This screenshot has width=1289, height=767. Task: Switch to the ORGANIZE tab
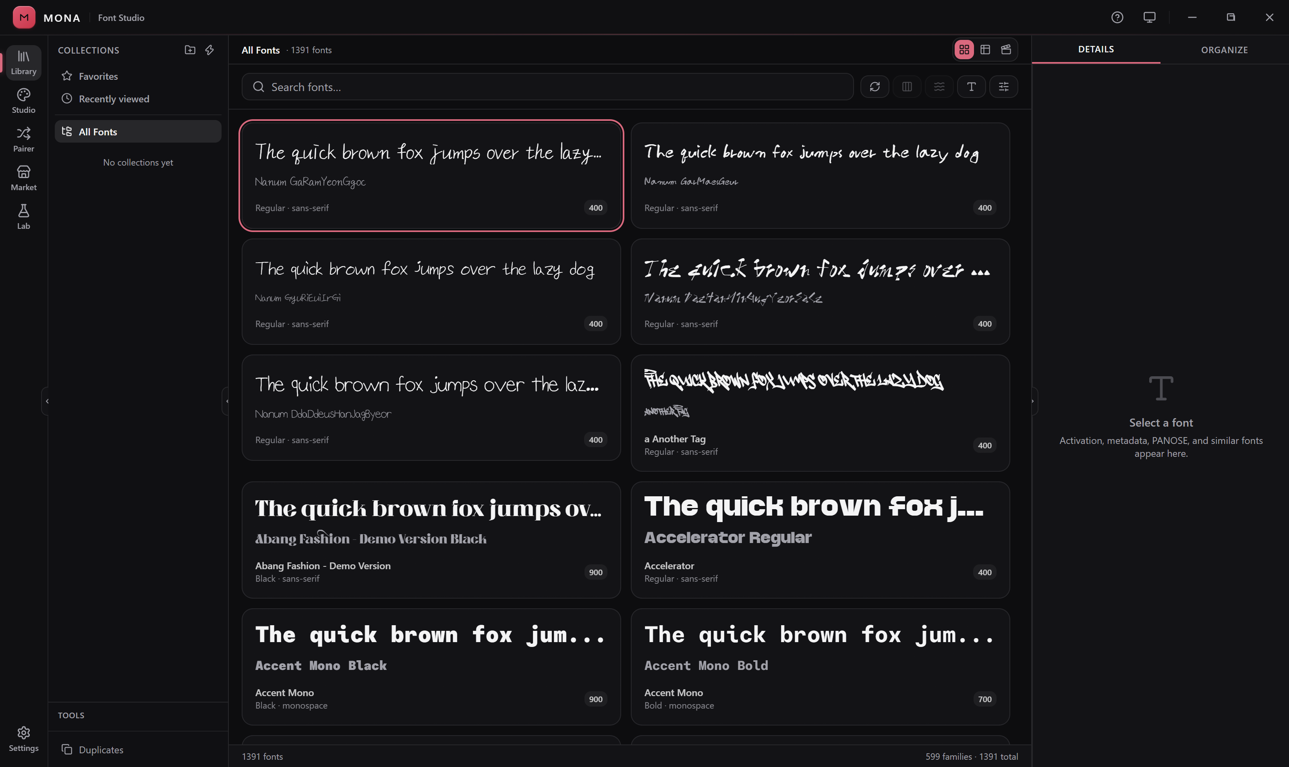(1225, 50)
